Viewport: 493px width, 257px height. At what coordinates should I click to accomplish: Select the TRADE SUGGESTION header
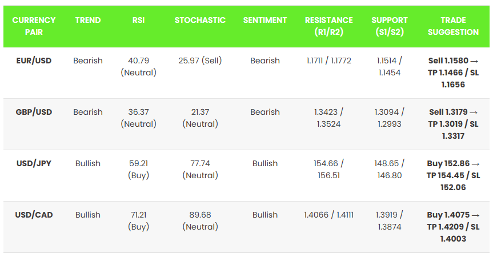[x=452, y=26]
